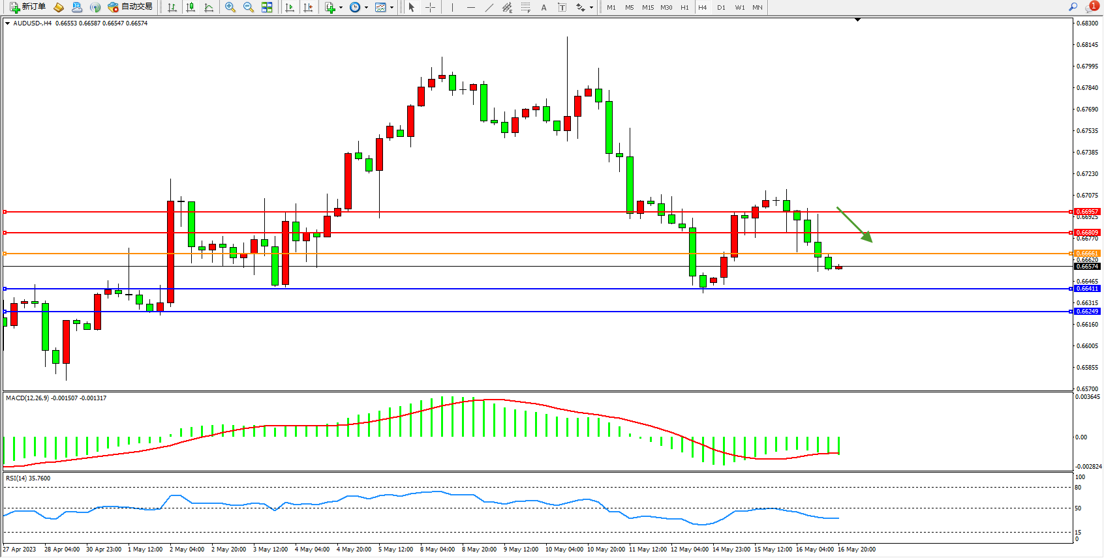Tile chart windows with the grid icon
The image size is (1104, 558).
tap(267, 7)
